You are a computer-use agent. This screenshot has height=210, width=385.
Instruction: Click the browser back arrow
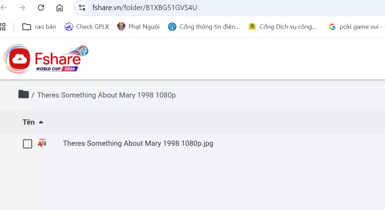point(3,8)
